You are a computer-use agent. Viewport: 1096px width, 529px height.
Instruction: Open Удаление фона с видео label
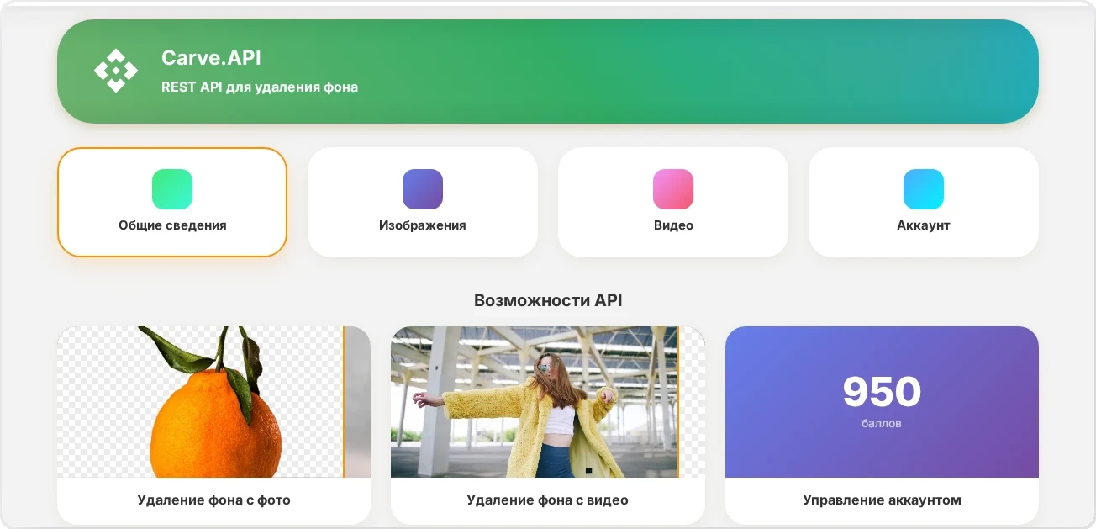coord(548,500)
